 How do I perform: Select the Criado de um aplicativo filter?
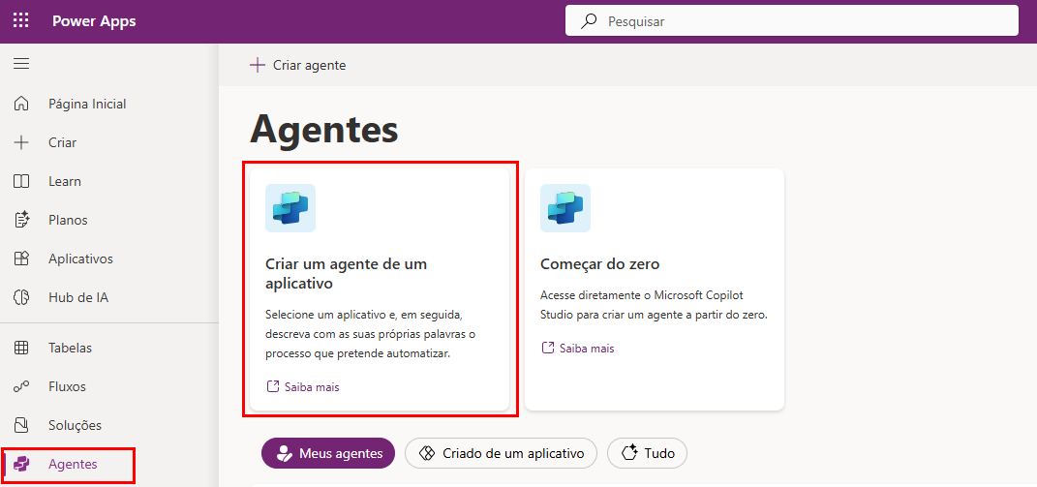coord(501,453)
